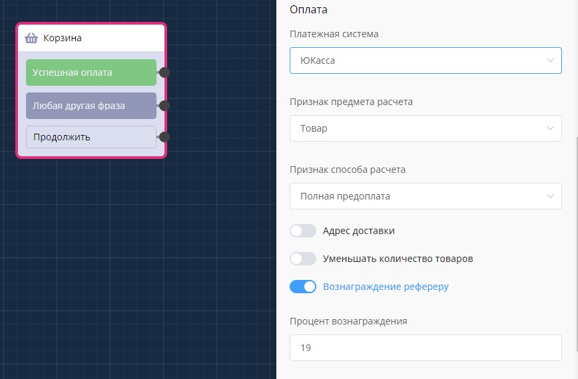Viewport: 578px width, 379px height.
Task: Expand the Признак предмета расчета dropdown
Action: [x=426, y=128]
